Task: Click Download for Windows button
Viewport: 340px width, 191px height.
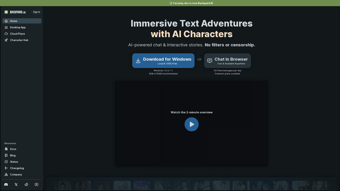Action: pos(163,60)
